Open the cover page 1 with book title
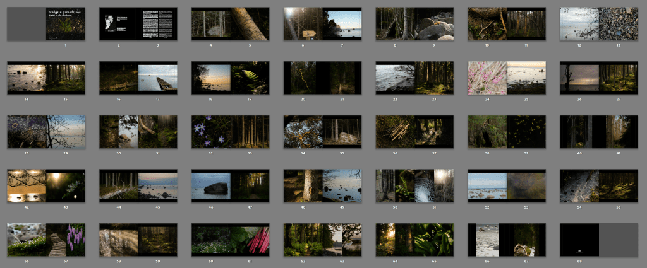Viewport: 647px width, 268px height. [x=65, y=24]
